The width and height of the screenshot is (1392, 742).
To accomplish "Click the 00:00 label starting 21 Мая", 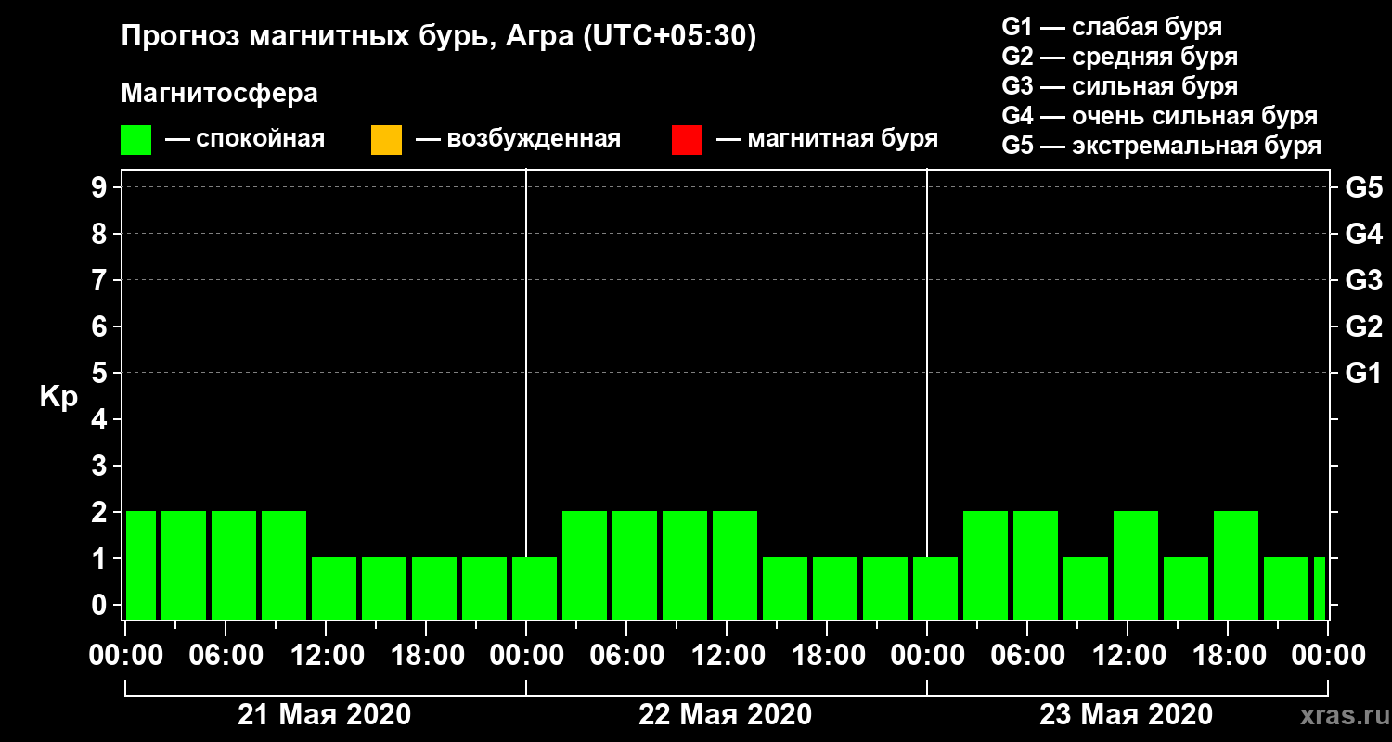I will 126,656.
